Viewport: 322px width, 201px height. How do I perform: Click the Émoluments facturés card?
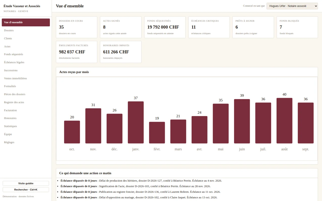pos(76,52)
